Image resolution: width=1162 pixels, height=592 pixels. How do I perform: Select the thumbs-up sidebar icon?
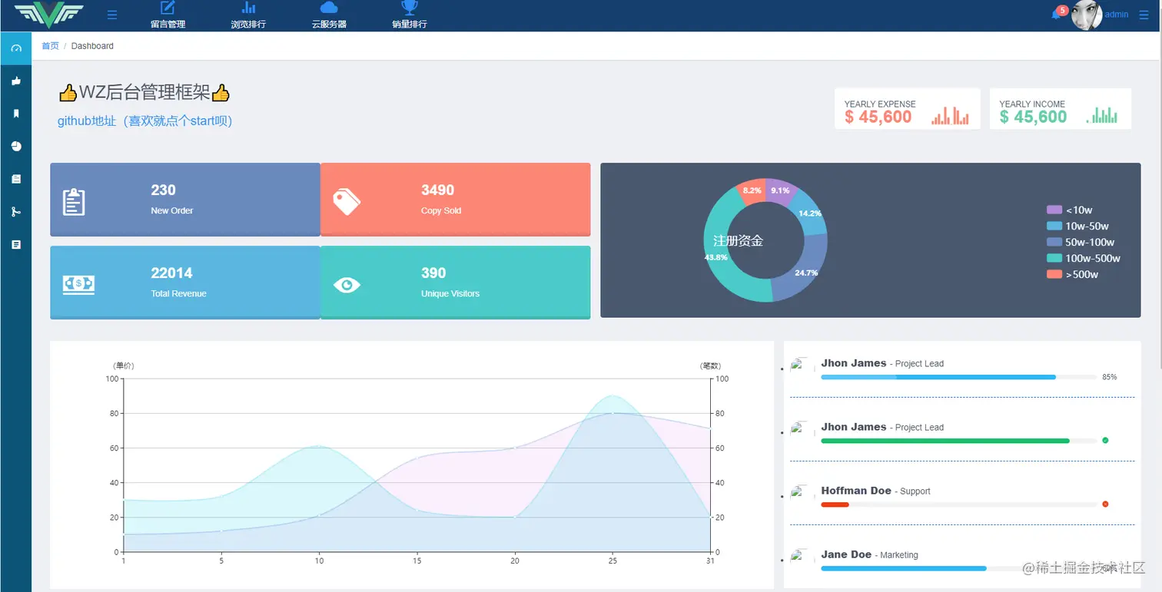16,81
